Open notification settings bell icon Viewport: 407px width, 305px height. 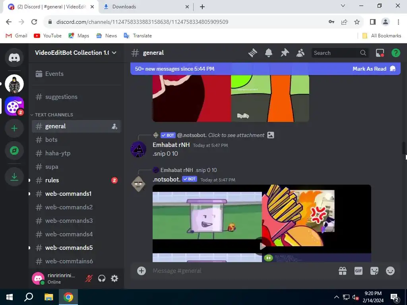269,53
